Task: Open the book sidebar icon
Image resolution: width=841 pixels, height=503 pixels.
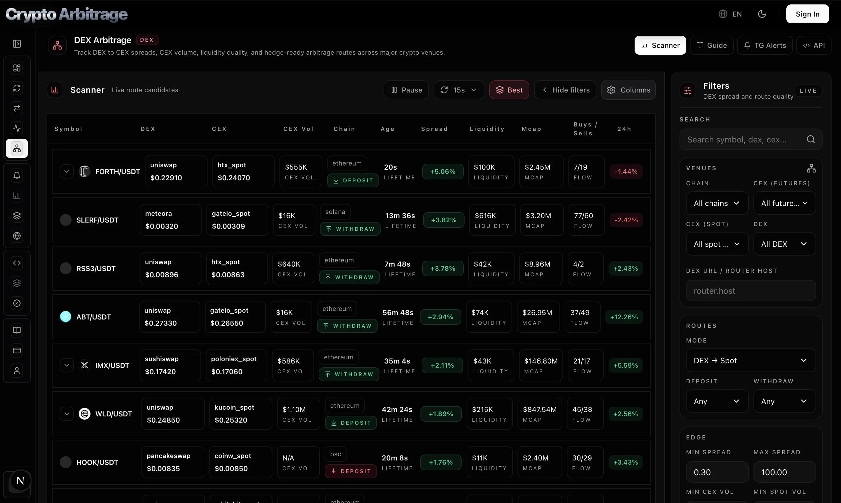Action: click(x=17, y=330)
